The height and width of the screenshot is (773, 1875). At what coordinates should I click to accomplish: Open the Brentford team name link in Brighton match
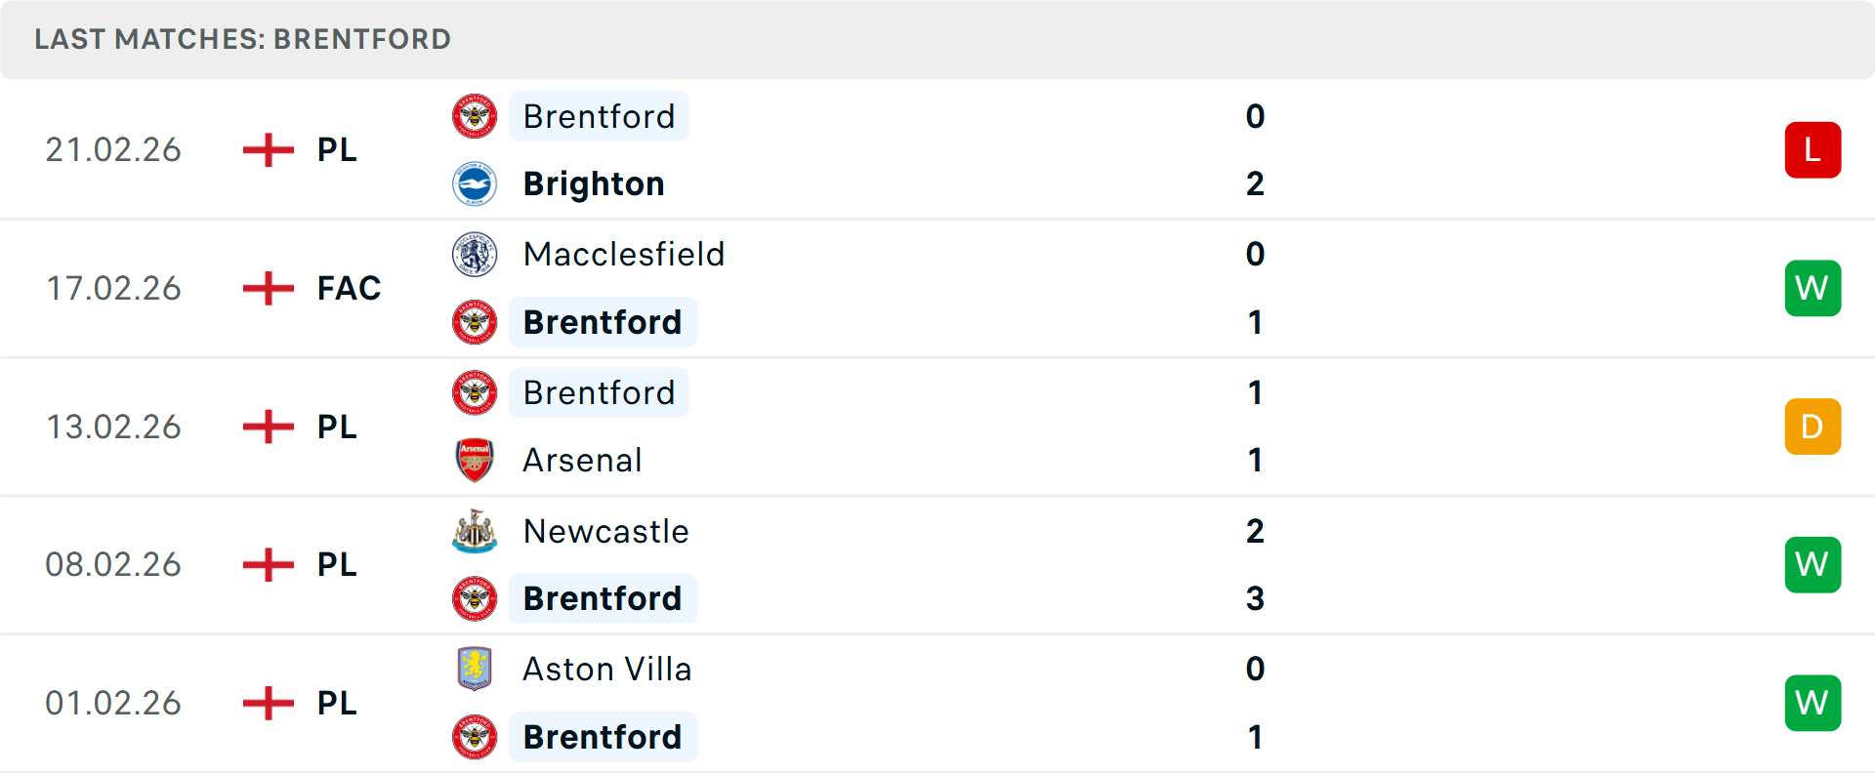[x=599, y=116]
